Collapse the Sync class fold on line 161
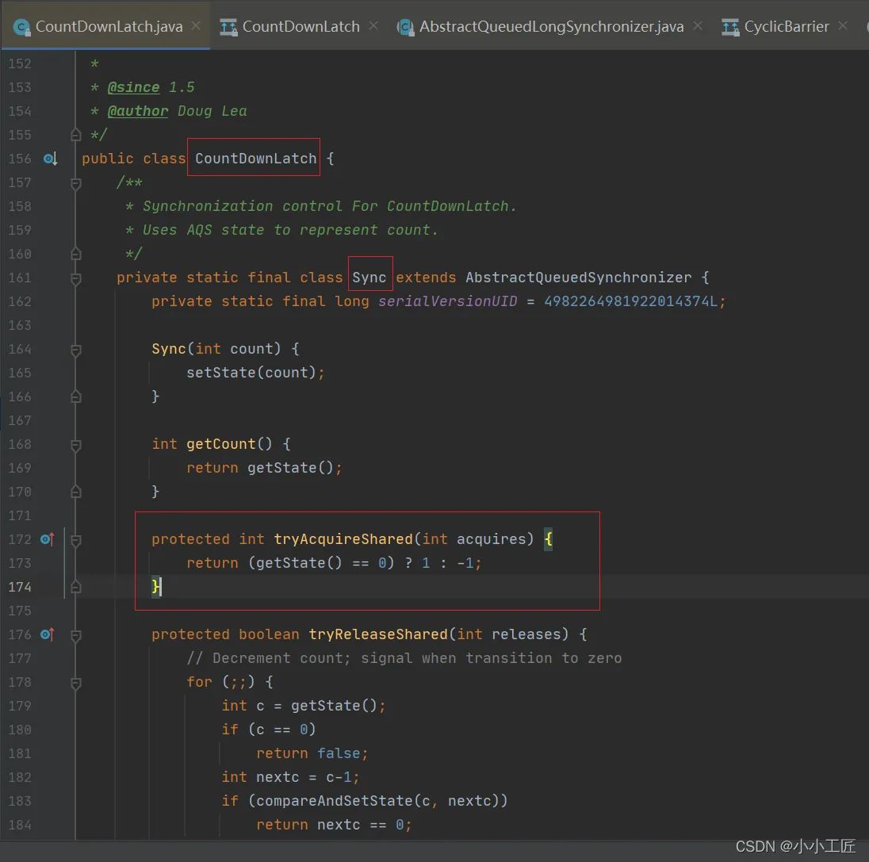This screenshot has height=862, width=869. [x=76, y=278]
